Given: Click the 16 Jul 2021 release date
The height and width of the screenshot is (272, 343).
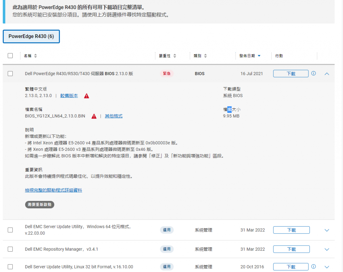Looking at the screenshot, I should 252,74.
